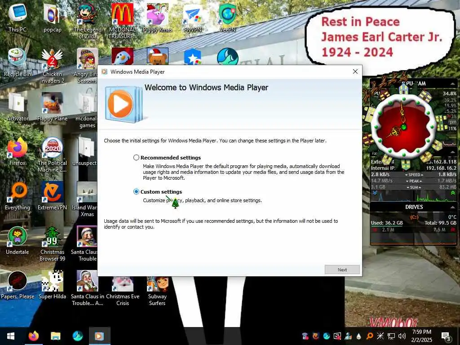460x345 pixels.
Task: Open the network icon in system tray
Action: pyautogui.click(x=391, y=336)
